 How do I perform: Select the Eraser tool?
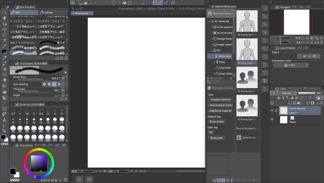coord(4,80)
